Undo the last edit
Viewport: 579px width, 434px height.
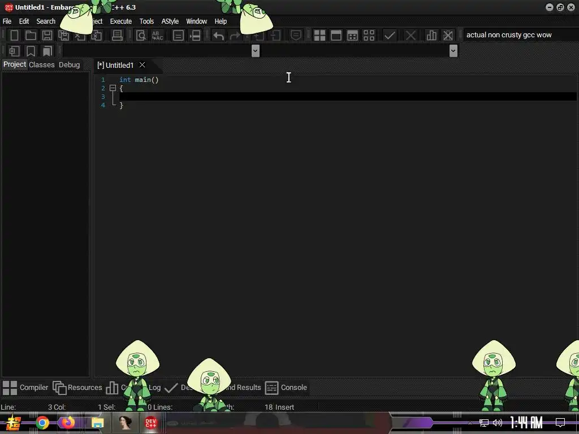tap(219, 36)
